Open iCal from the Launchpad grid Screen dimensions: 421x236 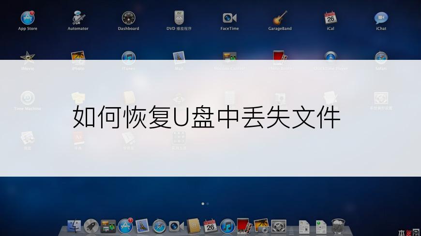331,18
